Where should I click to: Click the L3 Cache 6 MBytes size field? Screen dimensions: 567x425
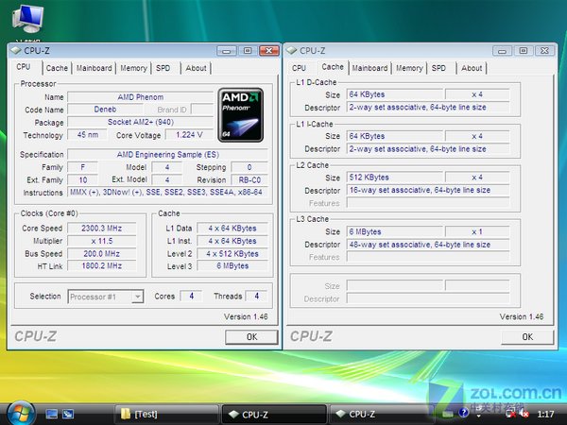[394, 231]
